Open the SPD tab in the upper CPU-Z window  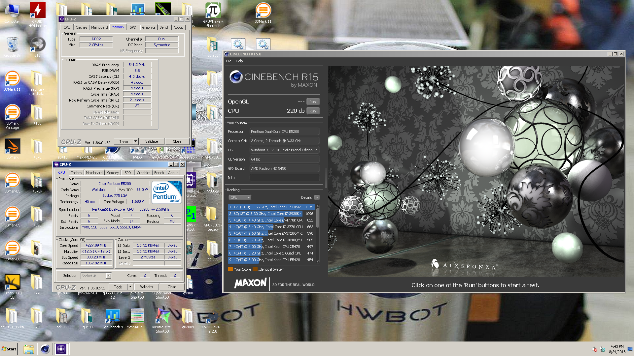[133, 27]
